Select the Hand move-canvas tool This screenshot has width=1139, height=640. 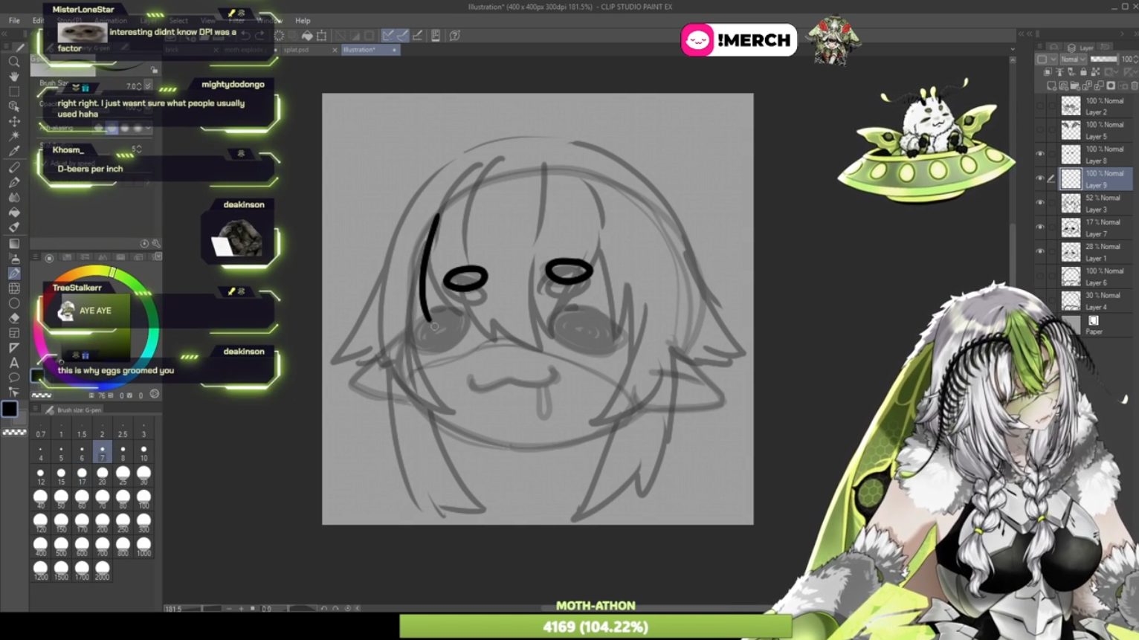click(14, 77)
